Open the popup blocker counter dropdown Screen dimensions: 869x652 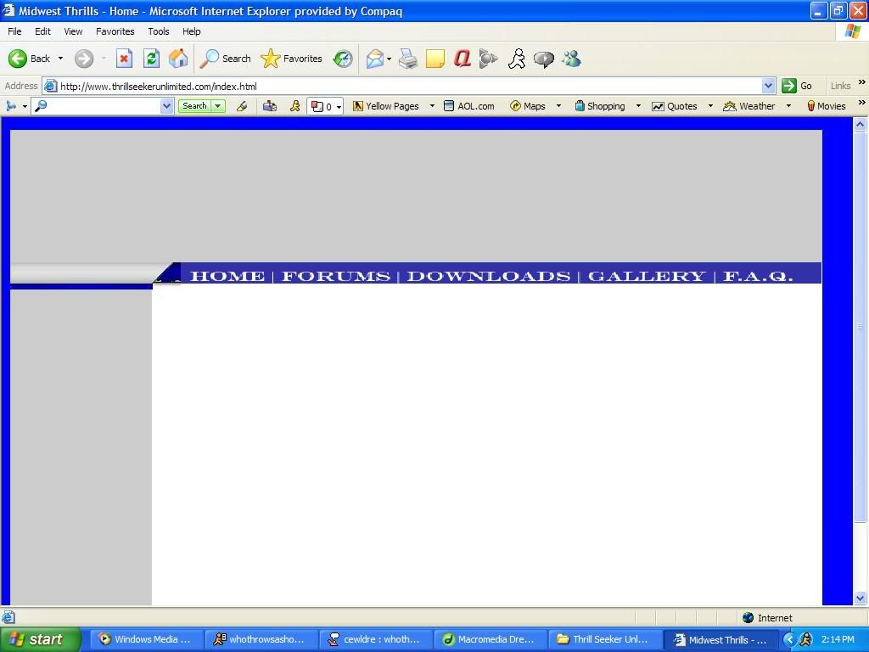[339, 107]
